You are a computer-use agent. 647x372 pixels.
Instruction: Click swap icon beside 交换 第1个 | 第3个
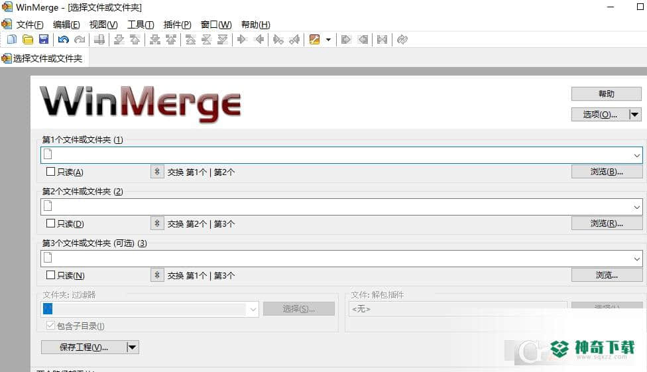coord(157,275)
